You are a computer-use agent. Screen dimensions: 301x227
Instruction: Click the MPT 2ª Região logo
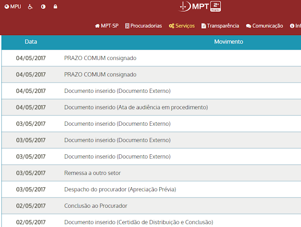pyautogui.click(x=199, y=6)
